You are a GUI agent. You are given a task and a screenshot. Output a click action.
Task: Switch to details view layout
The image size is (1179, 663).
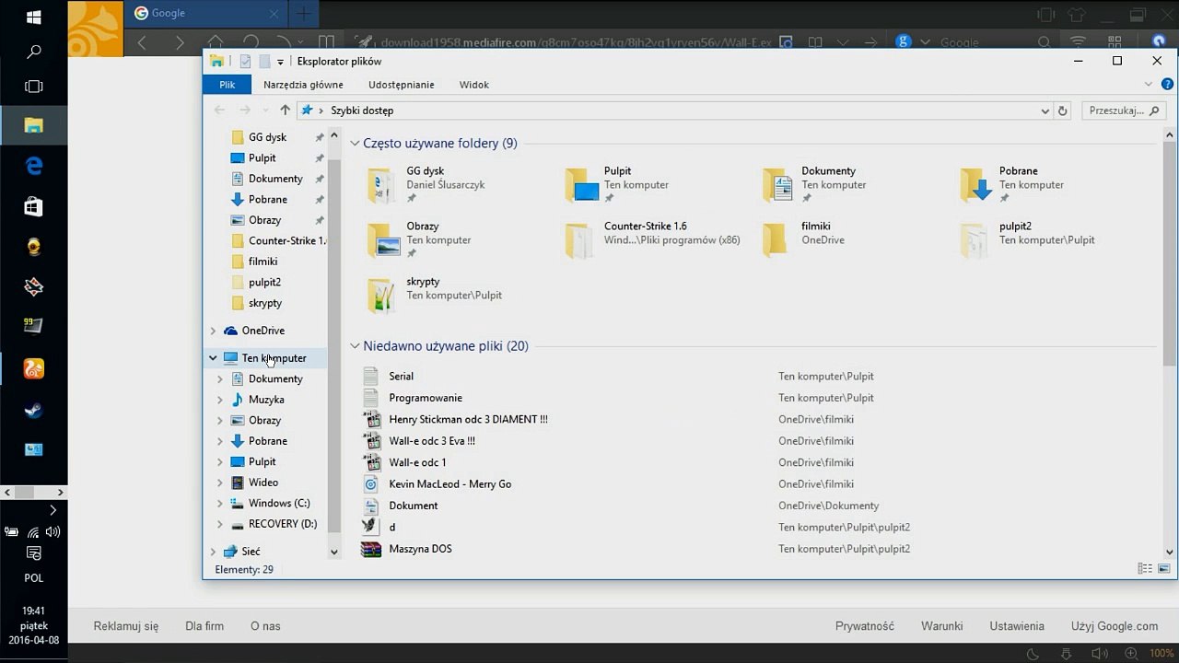point(1144,569)
